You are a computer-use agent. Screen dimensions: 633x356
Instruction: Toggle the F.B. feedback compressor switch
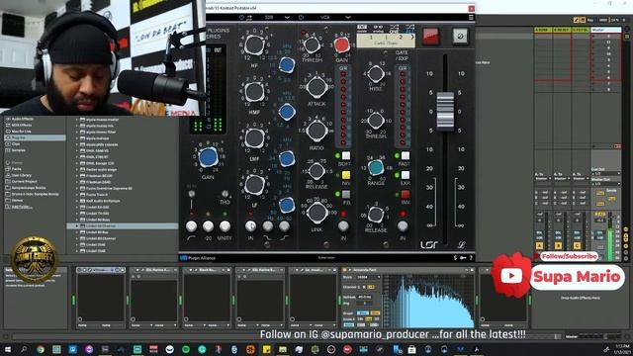click(346, 195)
